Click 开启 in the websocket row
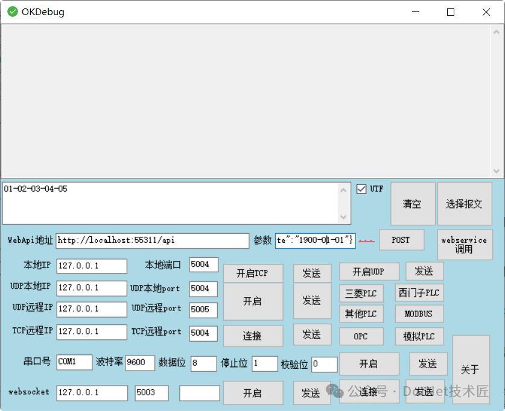The height and width of the screenshot is (411, 505). pyautogui.click(x=253, y=393)
